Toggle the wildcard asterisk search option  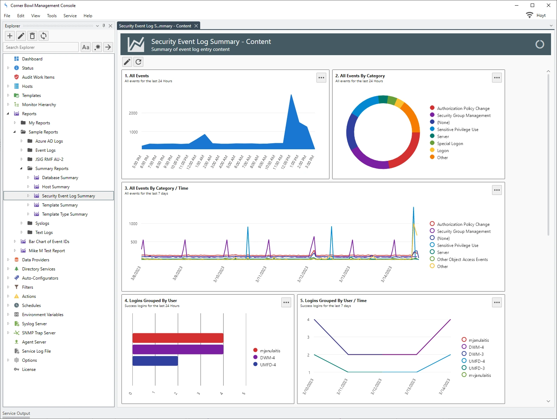97,47
